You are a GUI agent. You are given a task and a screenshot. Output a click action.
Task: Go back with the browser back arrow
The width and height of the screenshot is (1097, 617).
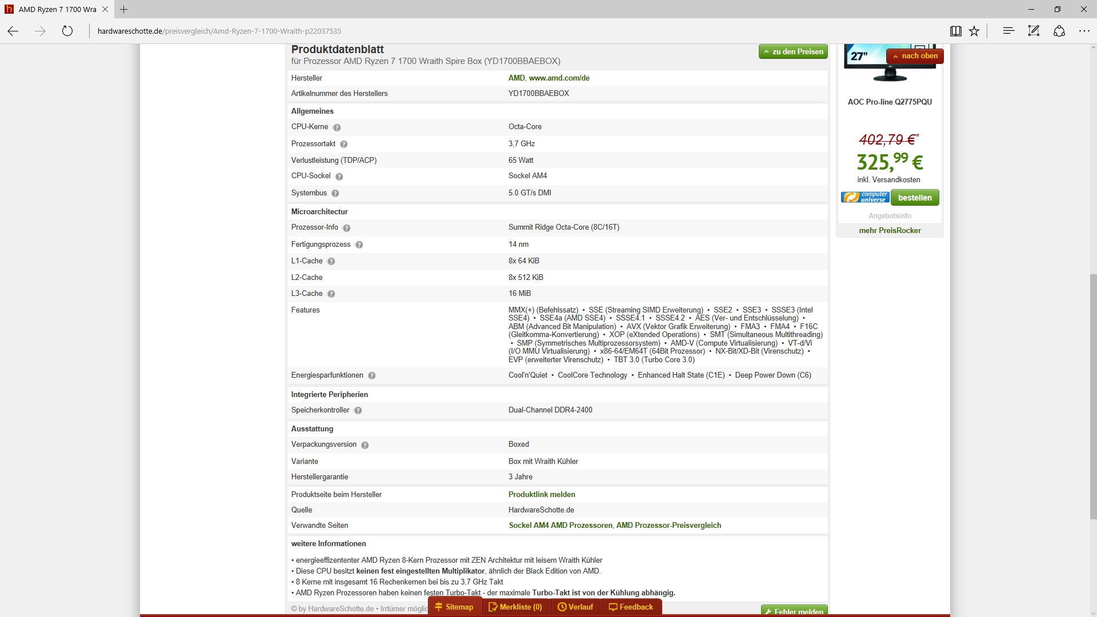click(x=13, y=31)
